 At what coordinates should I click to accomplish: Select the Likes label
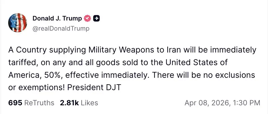click(89, 103)
